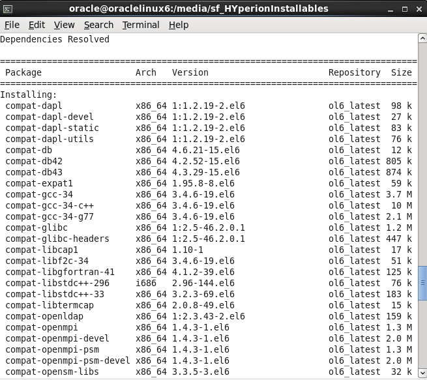The width and height of the screenshot is (427, 380).
Task: Open the Edit menu
Action: click(x=37, y=25)
